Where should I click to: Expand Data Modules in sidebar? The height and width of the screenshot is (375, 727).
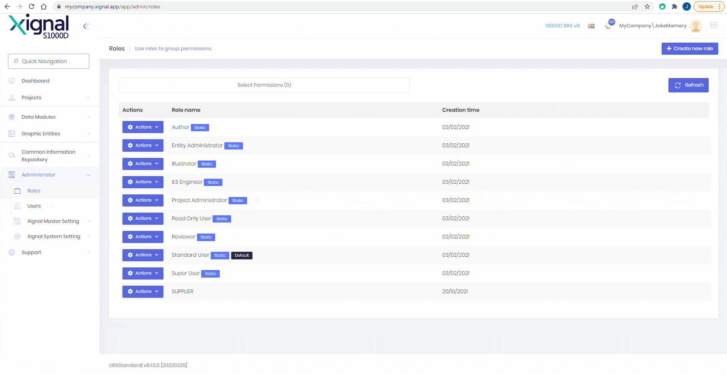[49, 117]
